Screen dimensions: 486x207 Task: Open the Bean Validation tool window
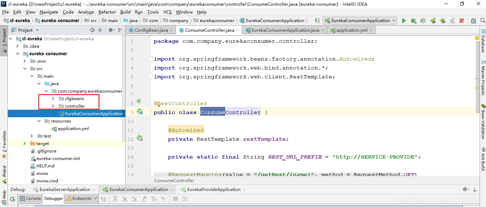pyautogui.click(x=483, y=122)
